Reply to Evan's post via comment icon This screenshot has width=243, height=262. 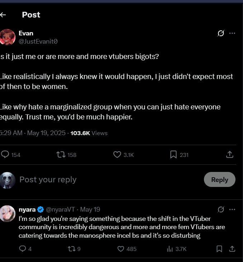pyautogui.click(x=5, y=154)
